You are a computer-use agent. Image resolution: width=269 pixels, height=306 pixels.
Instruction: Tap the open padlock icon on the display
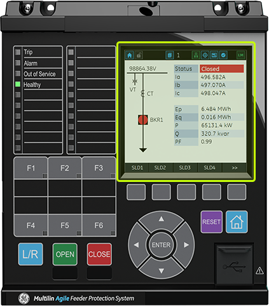pyautogui.click(x=139, y=55)
